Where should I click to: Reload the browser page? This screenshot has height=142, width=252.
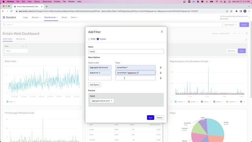11,11
